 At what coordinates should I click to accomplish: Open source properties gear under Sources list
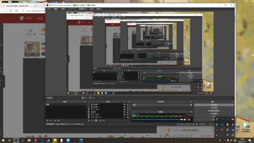(x=96, y=120)
